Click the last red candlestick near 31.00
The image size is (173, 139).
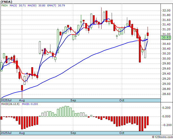pos(148,34)
